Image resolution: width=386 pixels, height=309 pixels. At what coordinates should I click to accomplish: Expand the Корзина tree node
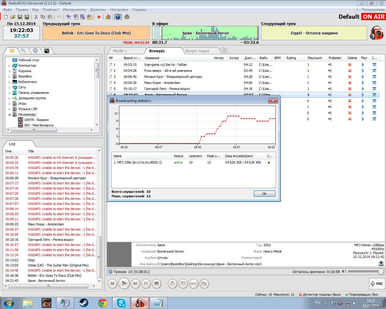pyautogui.click(x=9, y=71)
